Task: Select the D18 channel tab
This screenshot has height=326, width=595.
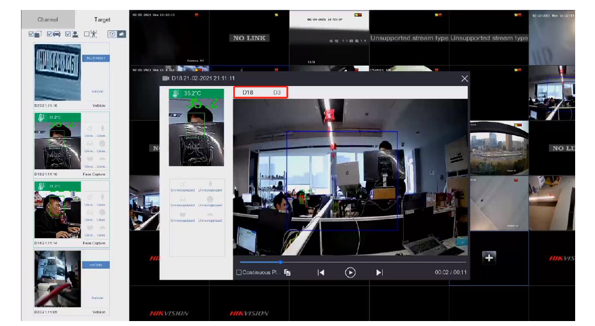Action: (x=248, y=92)
